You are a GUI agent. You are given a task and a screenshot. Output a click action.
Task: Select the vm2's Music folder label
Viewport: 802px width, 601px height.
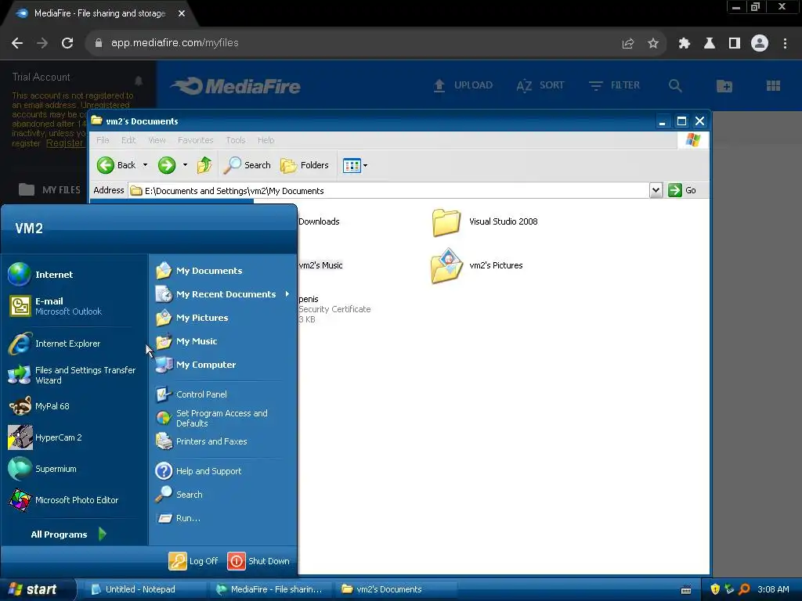320,265
